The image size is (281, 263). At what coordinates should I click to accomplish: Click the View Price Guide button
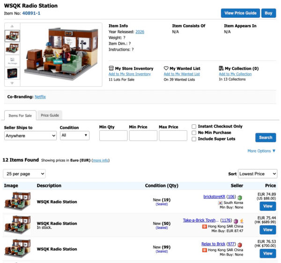[240, 13]
